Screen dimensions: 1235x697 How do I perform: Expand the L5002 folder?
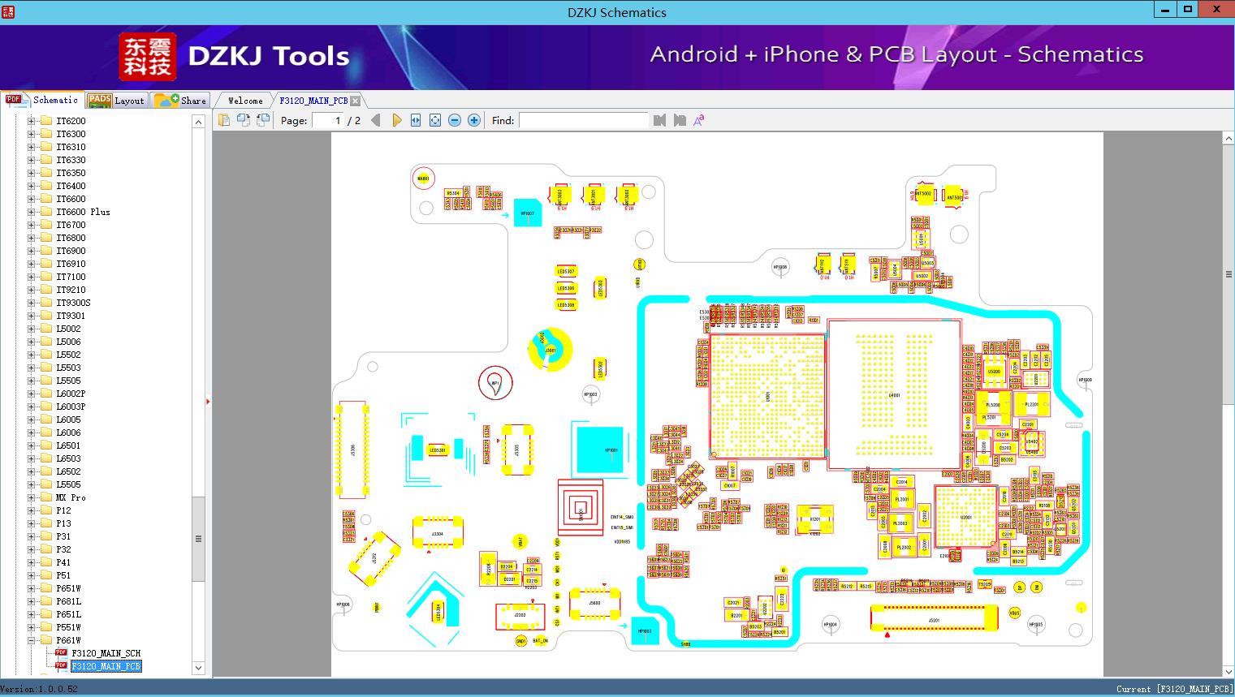[32, 329]
